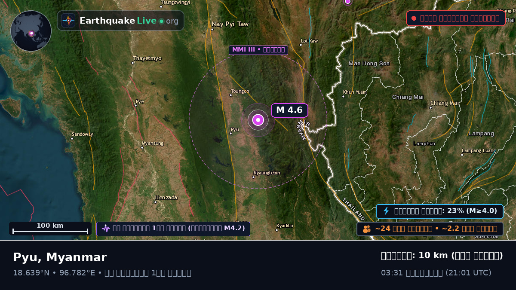The width and height of the screenshot is (516, 290).
Task: Click the Kyaikto city label
Action: coord(285,226)
